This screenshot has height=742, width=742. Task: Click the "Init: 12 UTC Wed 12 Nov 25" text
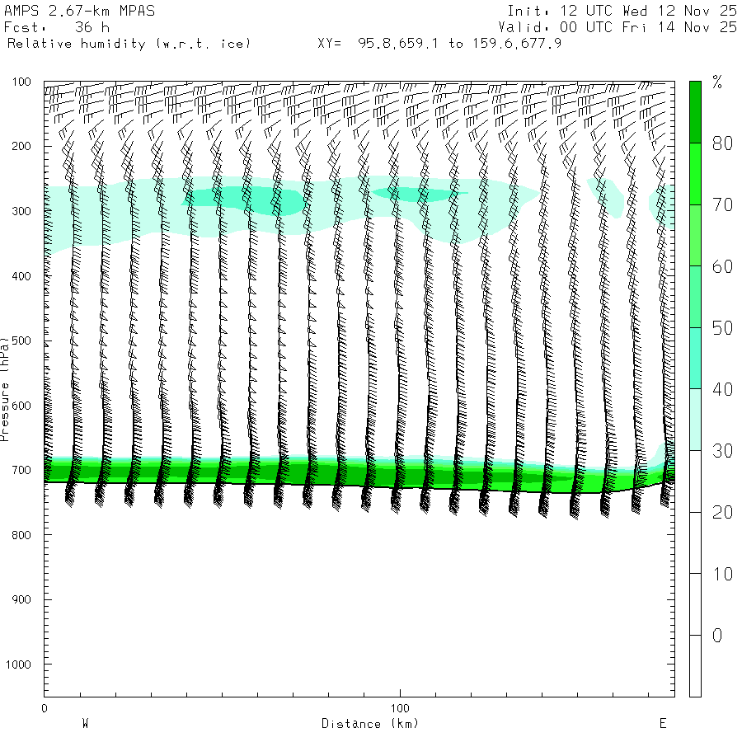click(622, 12)
